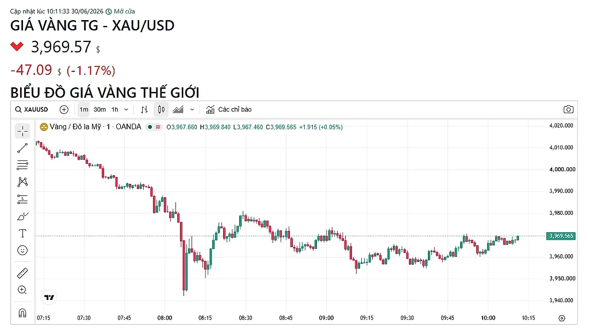Select the Text annotation tool

(x=22, y=233)
